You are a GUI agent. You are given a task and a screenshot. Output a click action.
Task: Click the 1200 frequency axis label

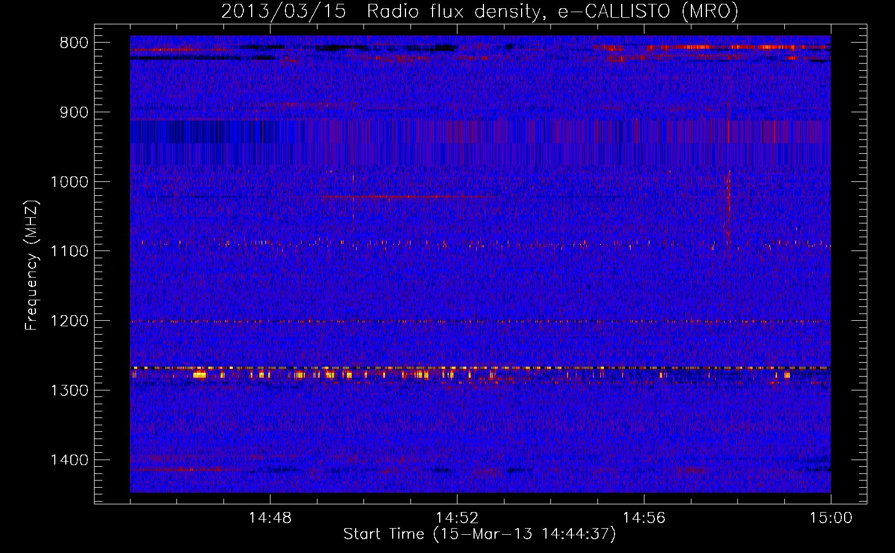tap(69, 321)
